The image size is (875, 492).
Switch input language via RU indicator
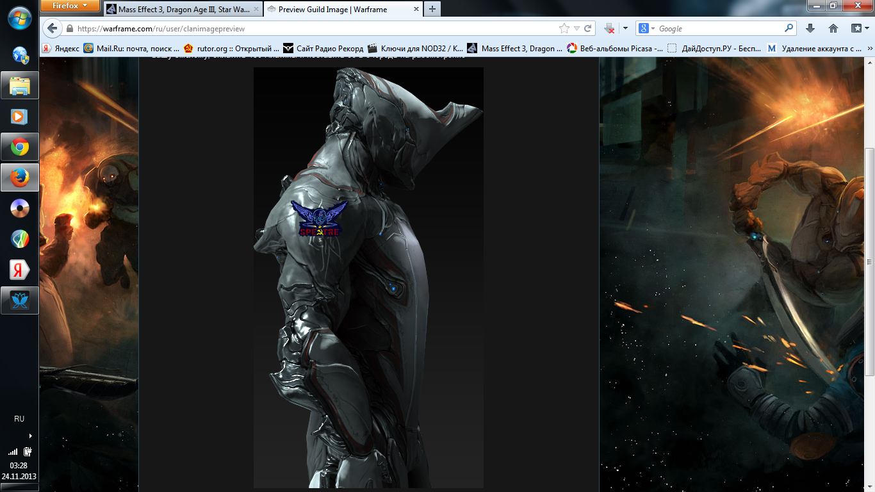click(19, 418)
